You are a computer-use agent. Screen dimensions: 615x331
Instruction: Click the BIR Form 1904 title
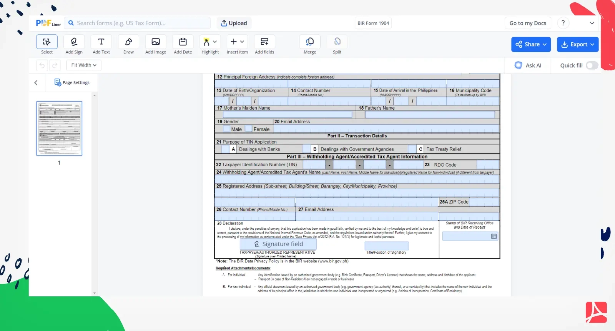click(373, 23)
